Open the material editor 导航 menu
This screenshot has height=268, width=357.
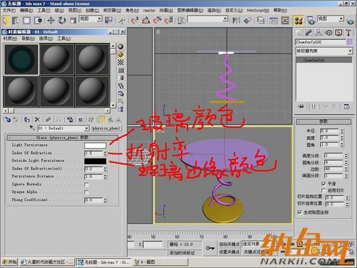pos(28,39)
